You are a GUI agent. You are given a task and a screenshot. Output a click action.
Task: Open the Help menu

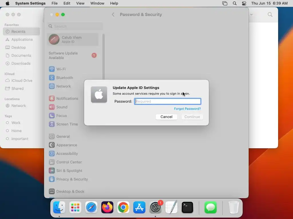[114, 3]
